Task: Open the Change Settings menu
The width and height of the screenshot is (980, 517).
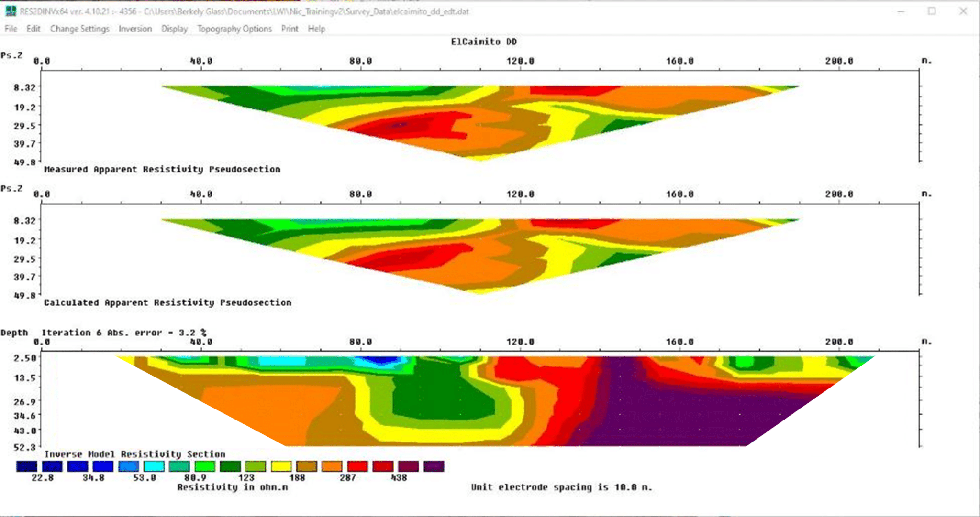Action: click(80, 29)
